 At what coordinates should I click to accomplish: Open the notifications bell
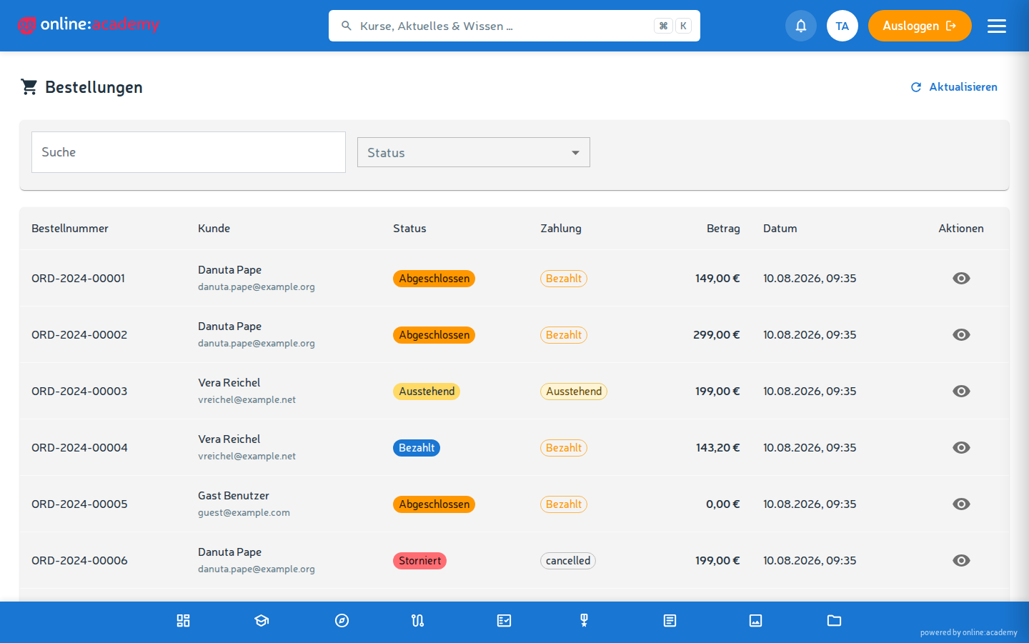[x=801, y=26]
